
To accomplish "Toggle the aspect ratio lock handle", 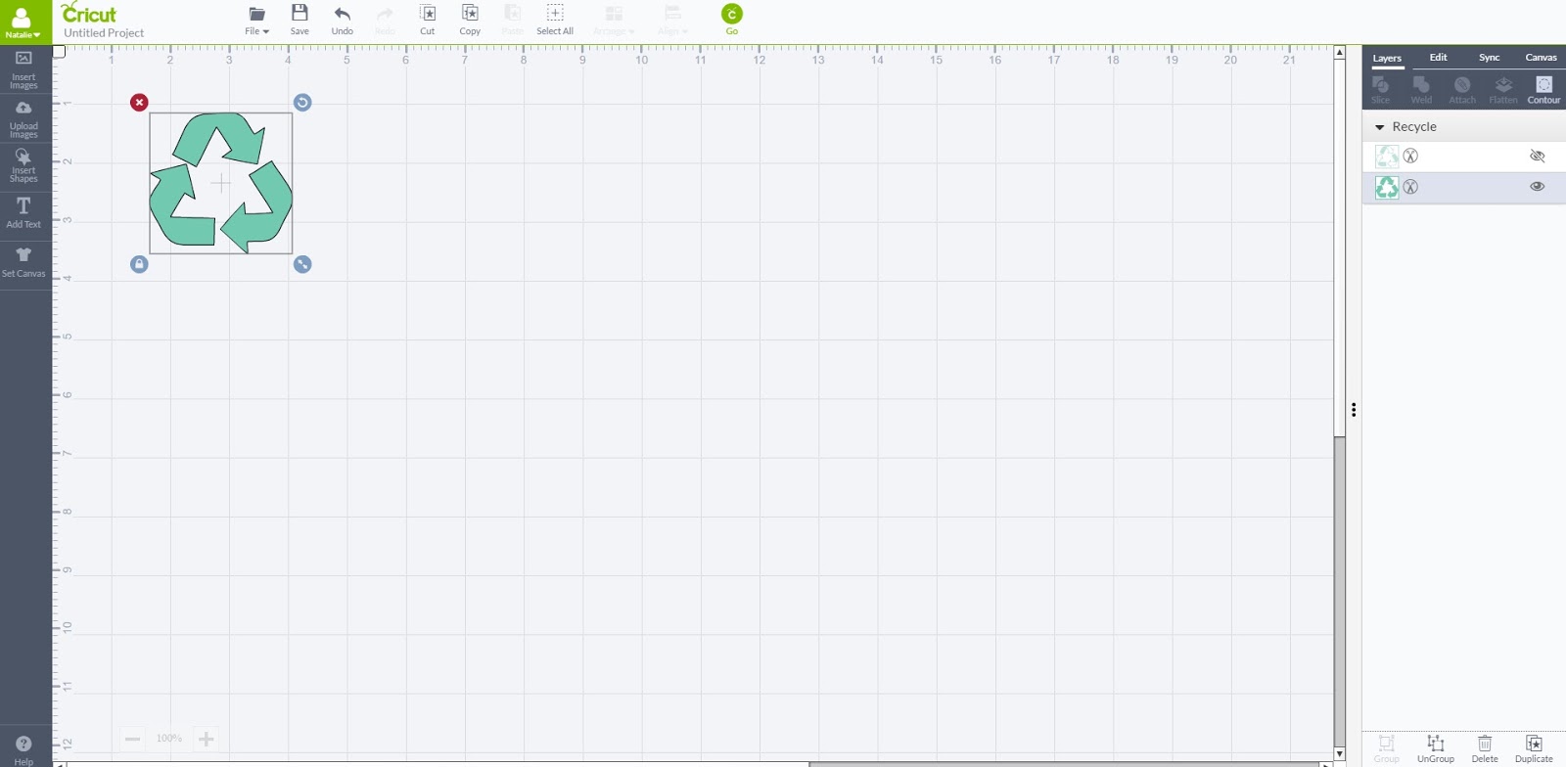I will pyautogui.click(x=139, y=264).
